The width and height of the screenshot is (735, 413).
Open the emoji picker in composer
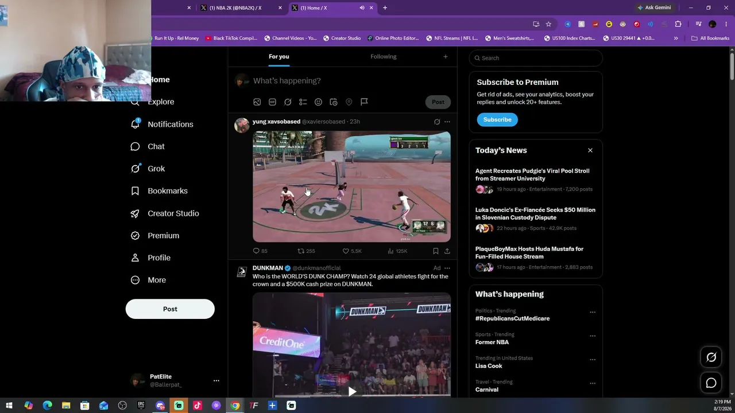[x=318, y=102]
